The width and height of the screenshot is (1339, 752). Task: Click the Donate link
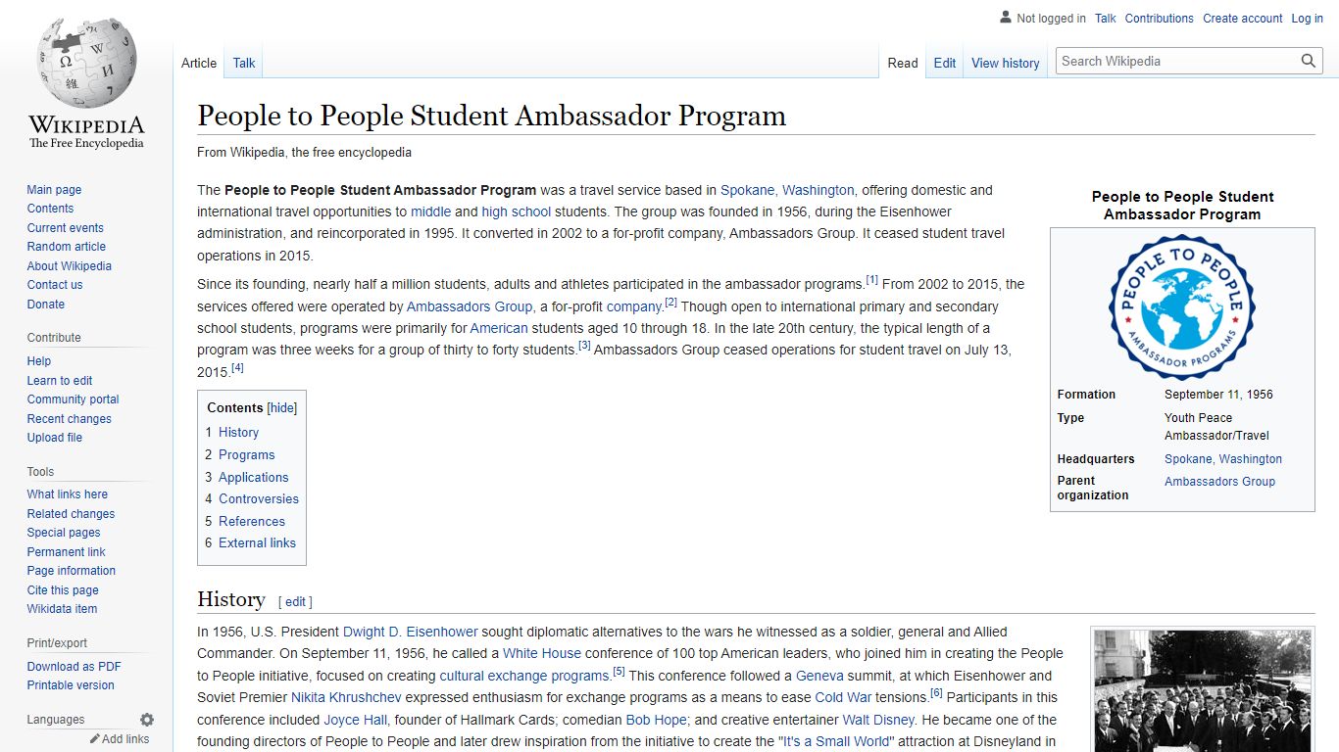coord(45,305)
